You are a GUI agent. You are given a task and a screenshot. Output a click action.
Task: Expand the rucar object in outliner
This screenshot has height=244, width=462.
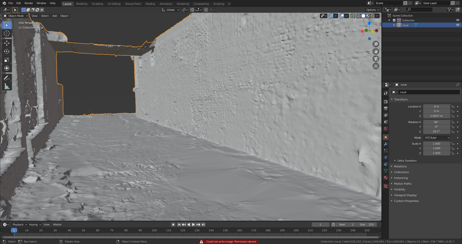[x=394, y=25]
